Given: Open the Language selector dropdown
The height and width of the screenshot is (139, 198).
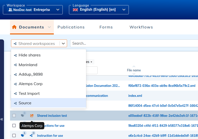Looking at the screenshot, I should 99,10.
